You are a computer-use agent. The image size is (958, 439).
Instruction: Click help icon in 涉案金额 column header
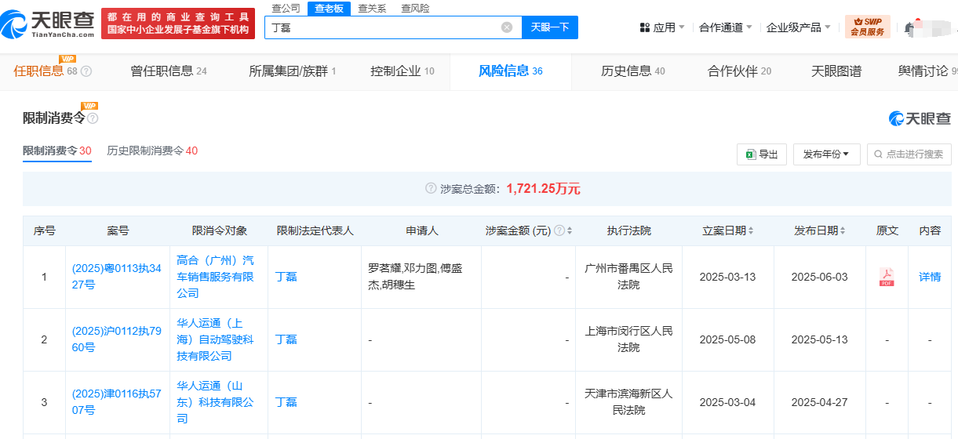[559, 231]
